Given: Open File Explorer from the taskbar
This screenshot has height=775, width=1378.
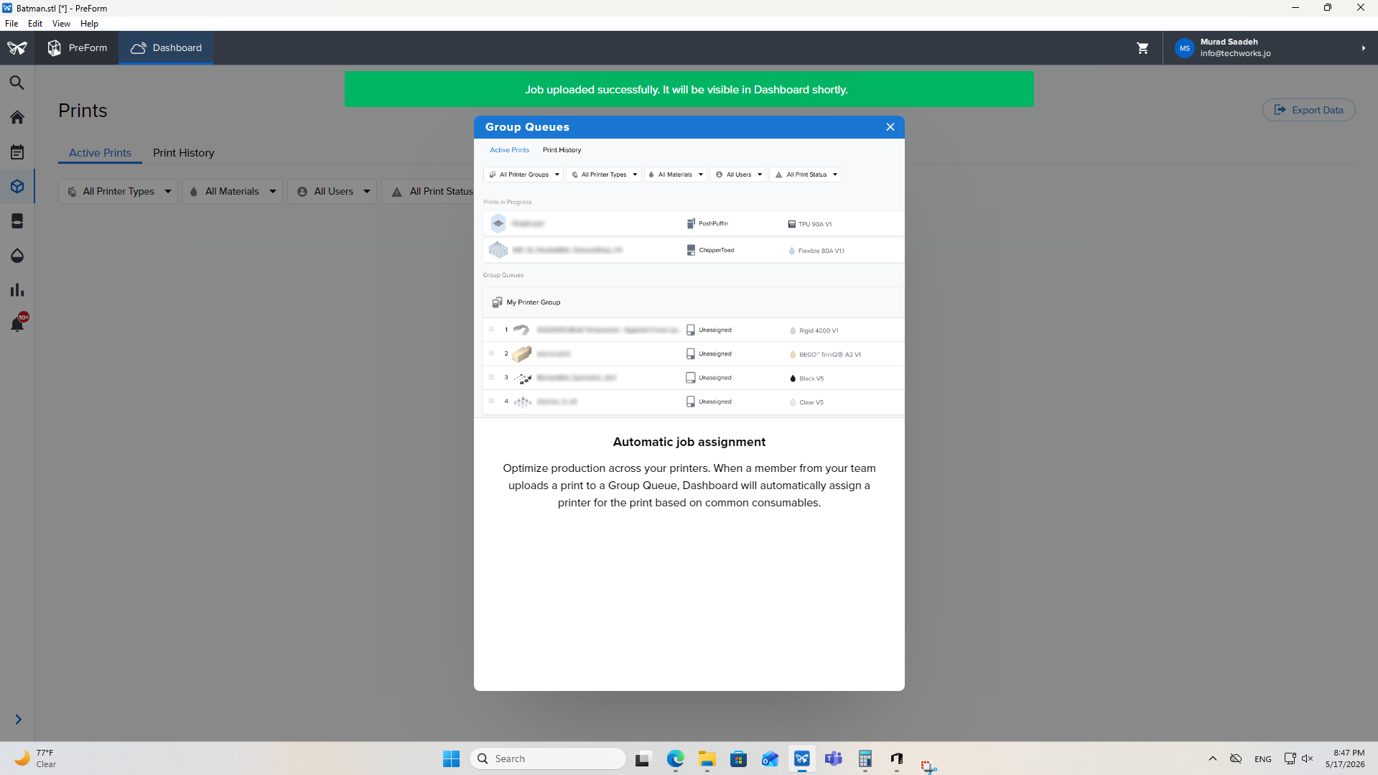Looking at the screenshot, I should click(707, 759).
